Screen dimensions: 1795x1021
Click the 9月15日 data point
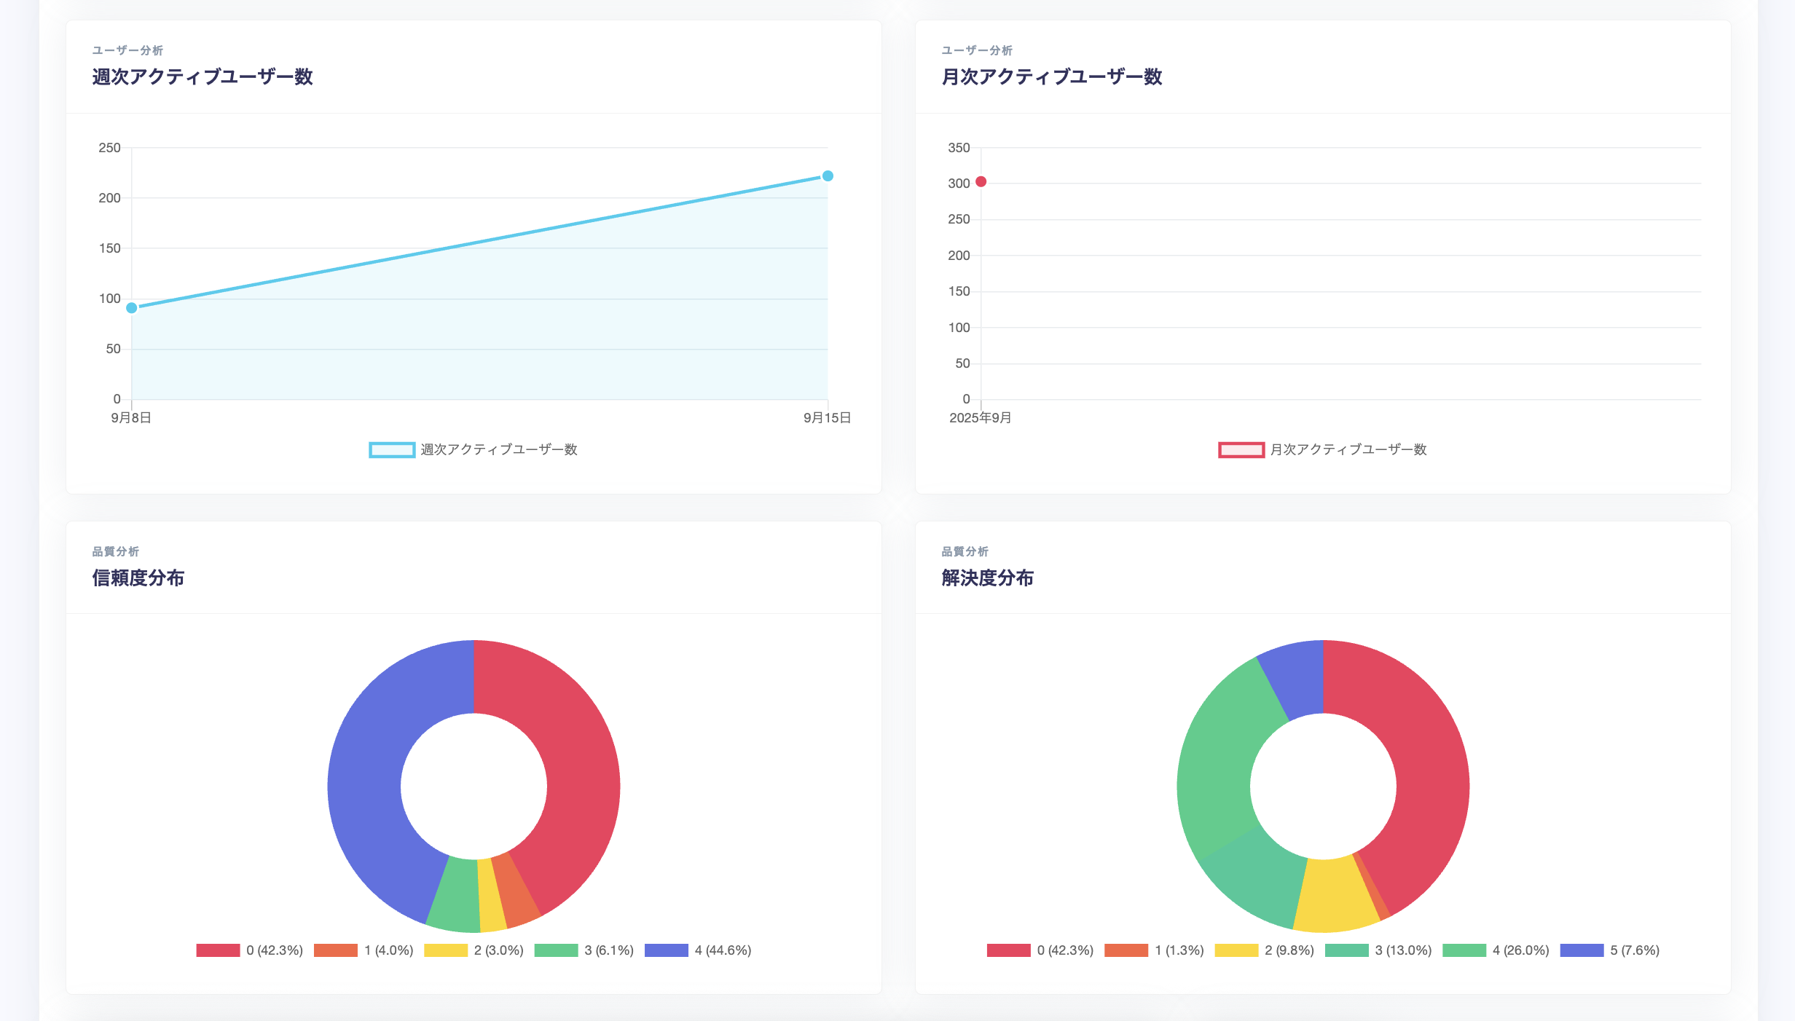click(828, 176)
